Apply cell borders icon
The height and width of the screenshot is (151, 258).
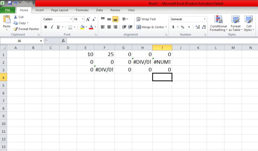[70, 27]
